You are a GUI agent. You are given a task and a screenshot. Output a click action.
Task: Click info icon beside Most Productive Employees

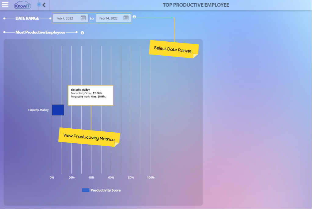pos(82,33)
